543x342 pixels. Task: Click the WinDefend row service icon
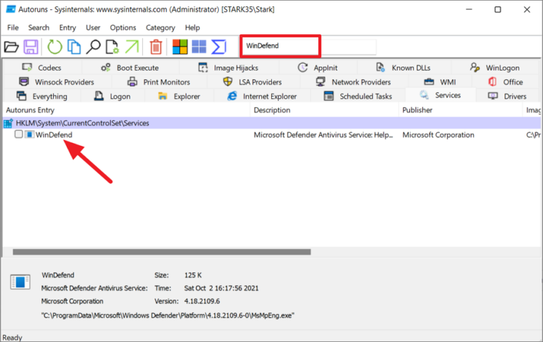click(29, 135)
